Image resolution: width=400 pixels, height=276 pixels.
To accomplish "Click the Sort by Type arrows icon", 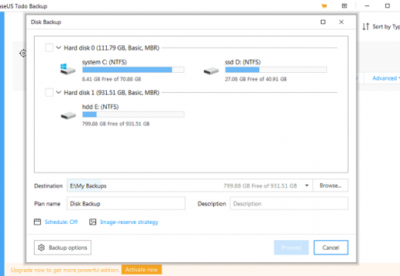I will [366, 27].
